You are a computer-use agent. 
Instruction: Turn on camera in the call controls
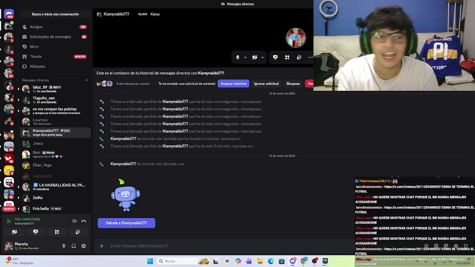(x=255, y=57)
